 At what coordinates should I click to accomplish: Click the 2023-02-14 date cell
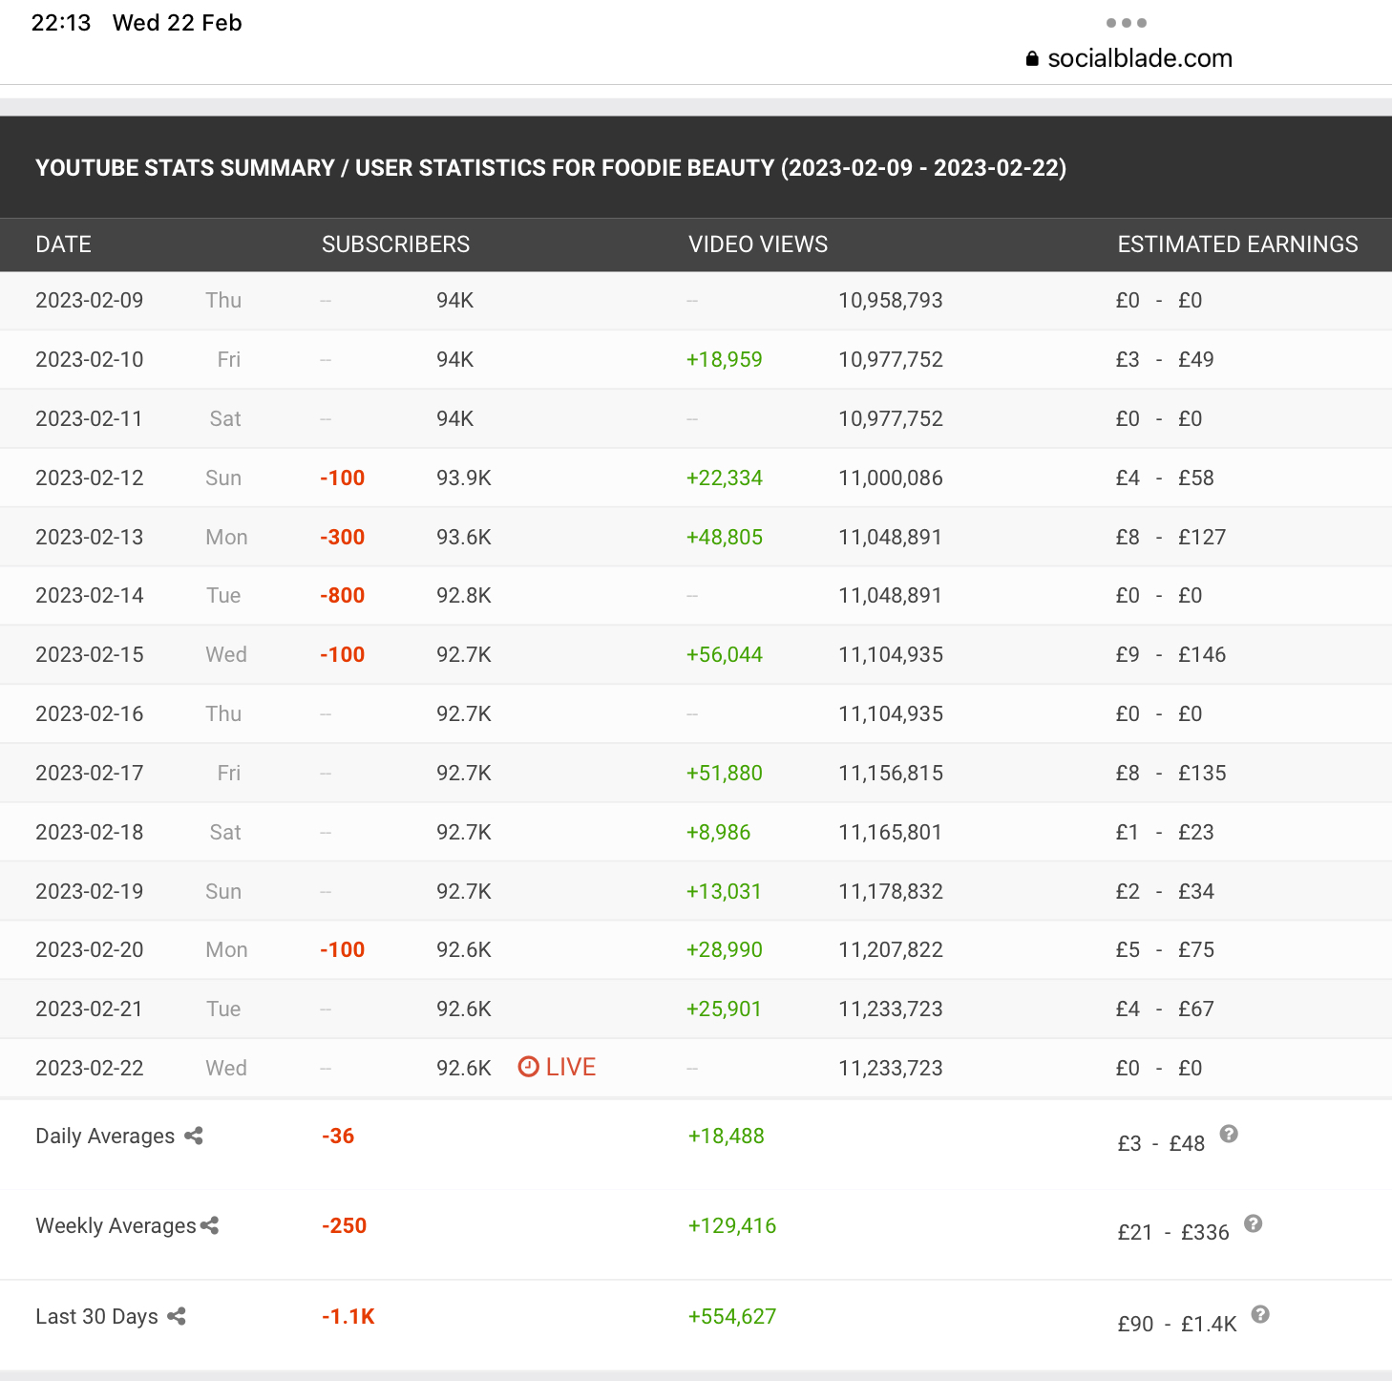tap(90, 595)
